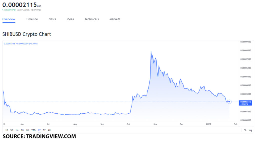This screenshot has width=256, height=142.
Task: Switch to the Timeline tab
Action: pos(32,19)
